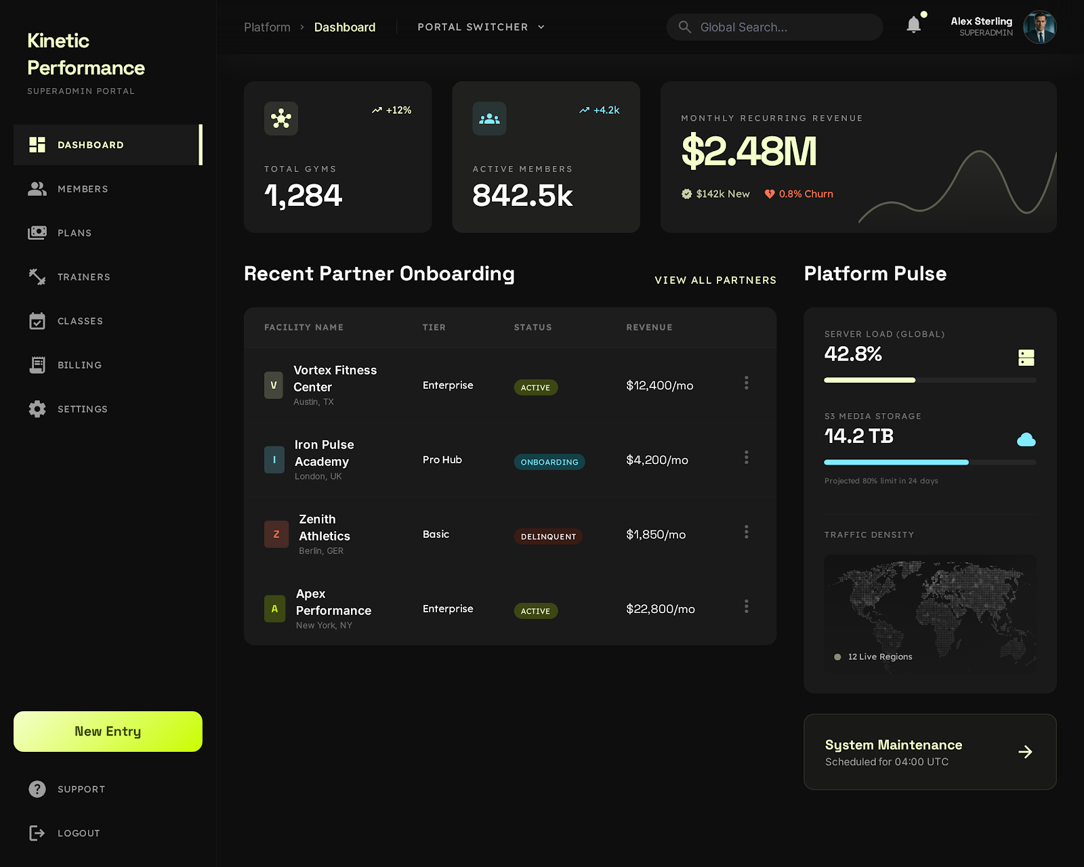Open the kebab menu for Vortex Fitness Center
Viewport: 1084px width, 867px height.
tap(746, 383)
